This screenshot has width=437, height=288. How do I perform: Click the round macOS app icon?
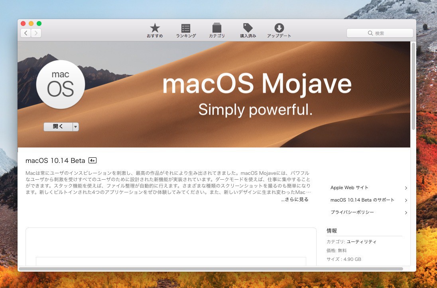61,84
